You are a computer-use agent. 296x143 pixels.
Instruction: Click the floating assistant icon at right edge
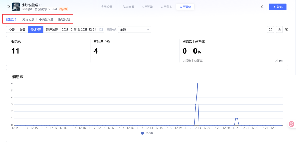click(x=291, y=124)
